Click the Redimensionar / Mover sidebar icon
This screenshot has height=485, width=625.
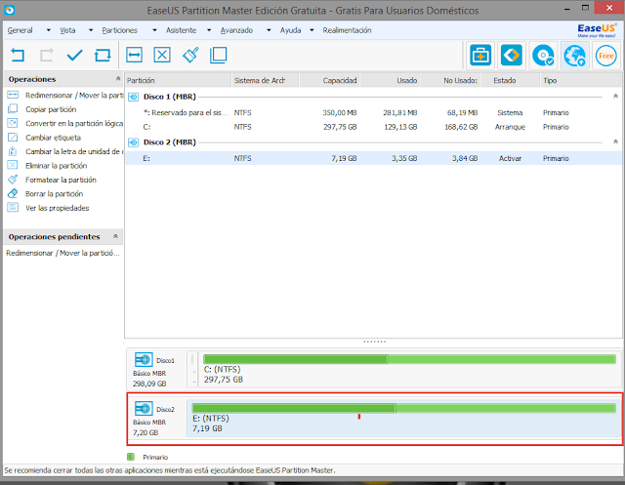point(13,95)
